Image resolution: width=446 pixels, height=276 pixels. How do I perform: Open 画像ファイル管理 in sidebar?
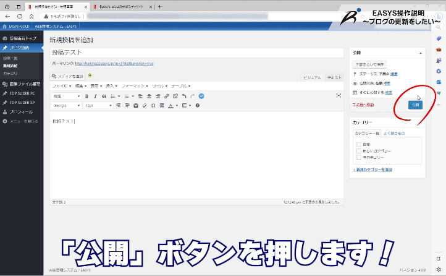22,84
